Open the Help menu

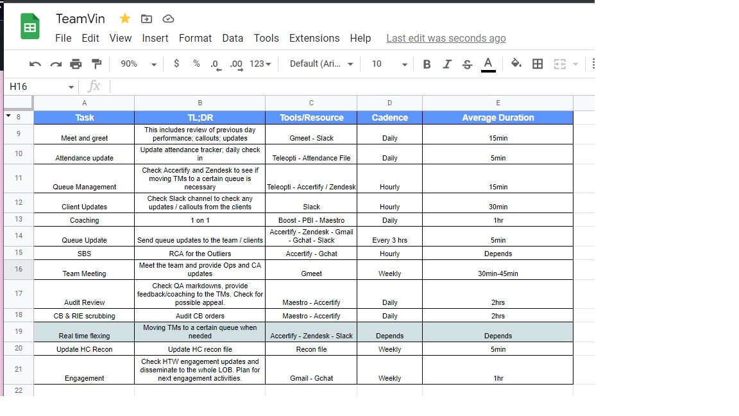click(x=361, y=39)
